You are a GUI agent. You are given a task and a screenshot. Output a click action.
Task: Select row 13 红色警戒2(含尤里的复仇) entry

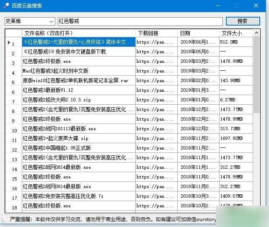[79, 157]
